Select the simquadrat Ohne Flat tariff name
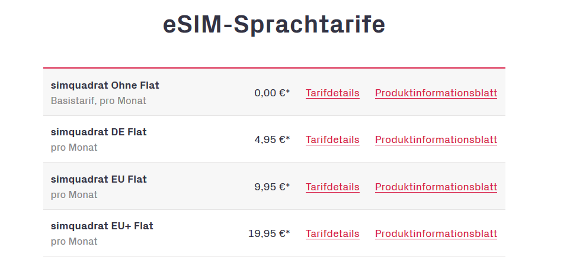Viewport: 570px width, 263px height. click(105, 86)
